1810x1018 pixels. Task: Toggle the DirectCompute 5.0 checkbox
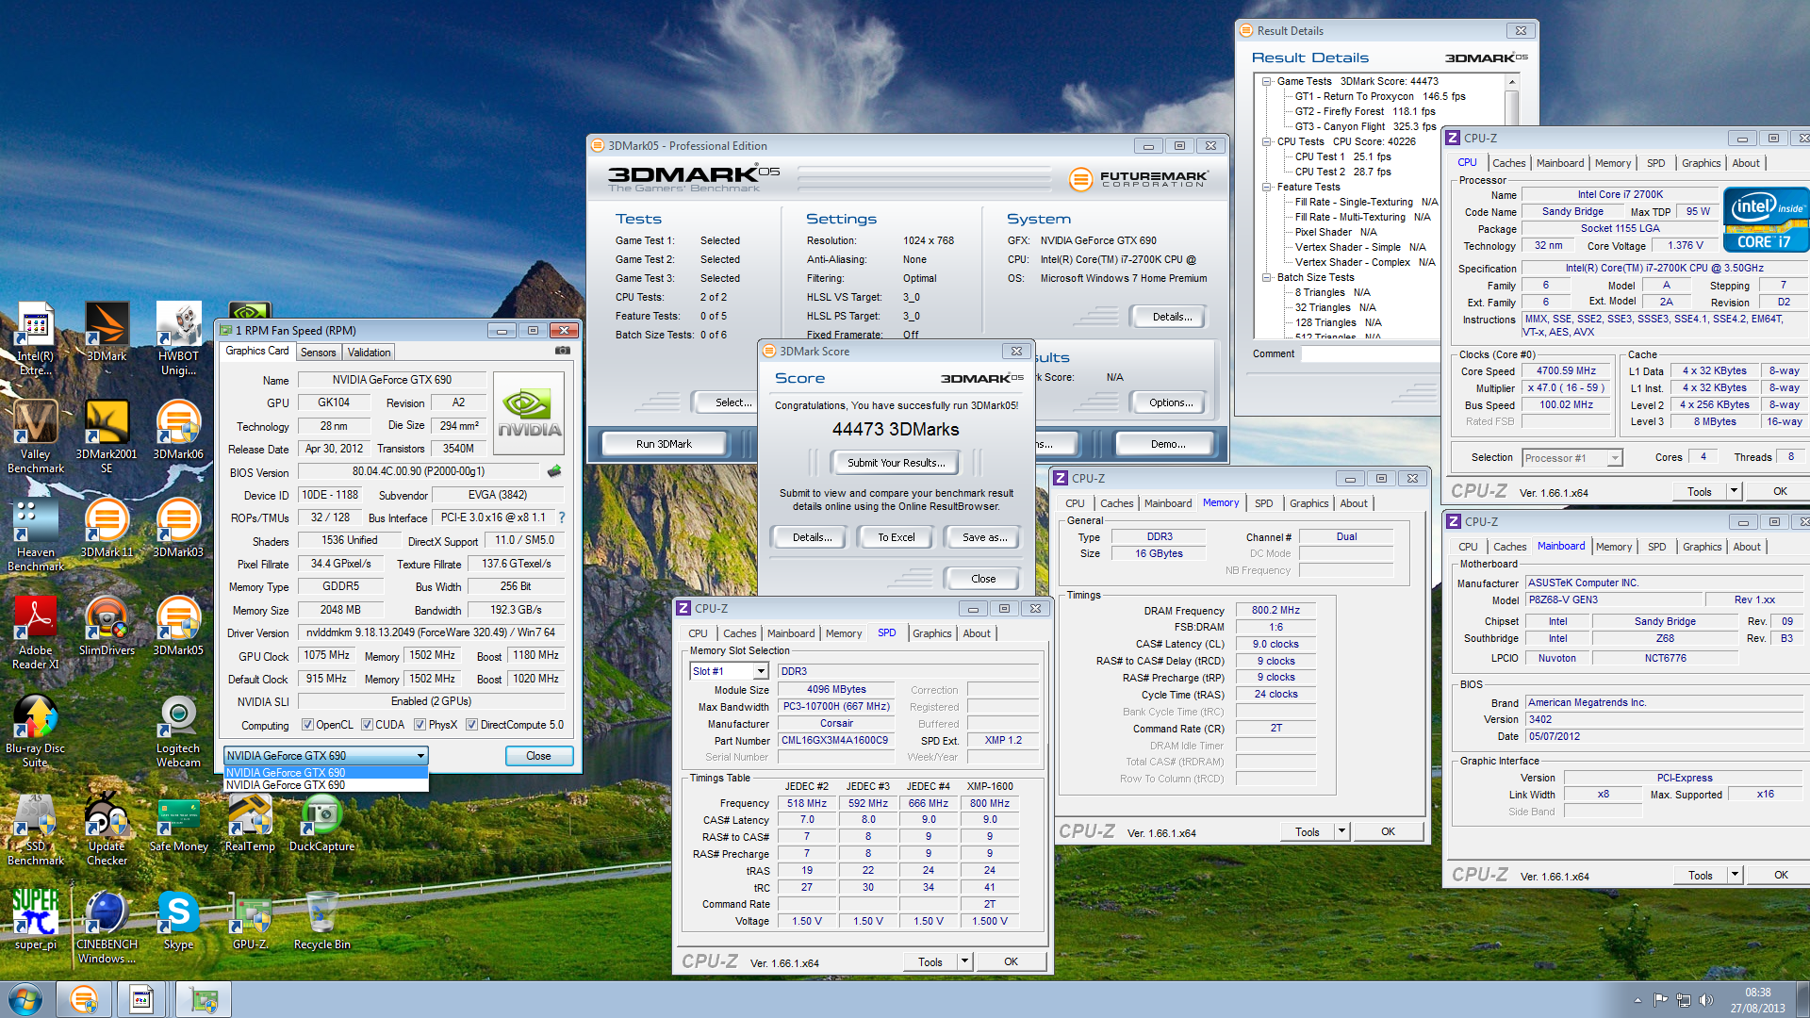tap(471, 725)
